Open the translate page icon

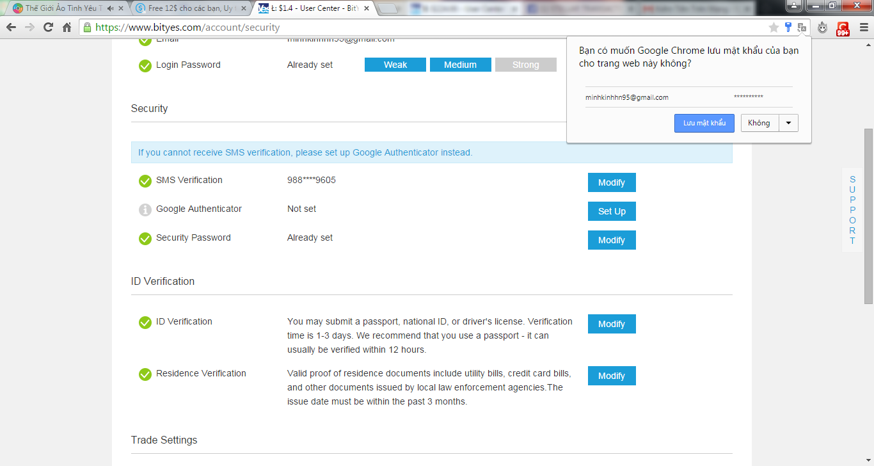(x=802, y=28)
